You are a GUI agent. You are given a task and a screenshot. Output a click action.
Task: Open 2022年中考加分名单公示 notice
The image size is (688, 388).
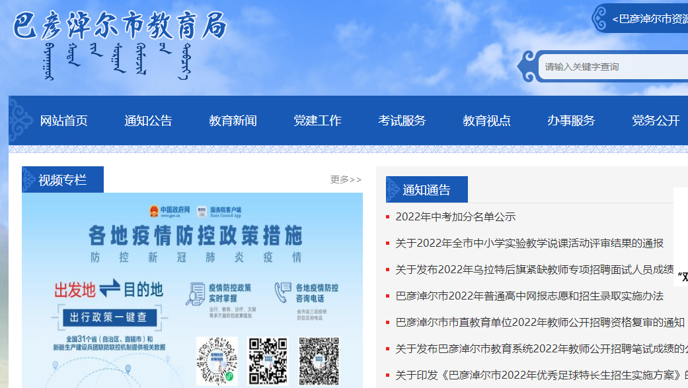455,217
